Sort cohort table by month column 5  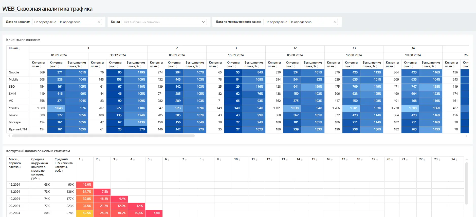click(x=151, y=160)
